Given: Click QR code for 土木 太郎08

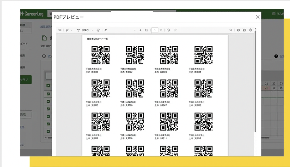Looking at the screenshot, I should point(203,88).
